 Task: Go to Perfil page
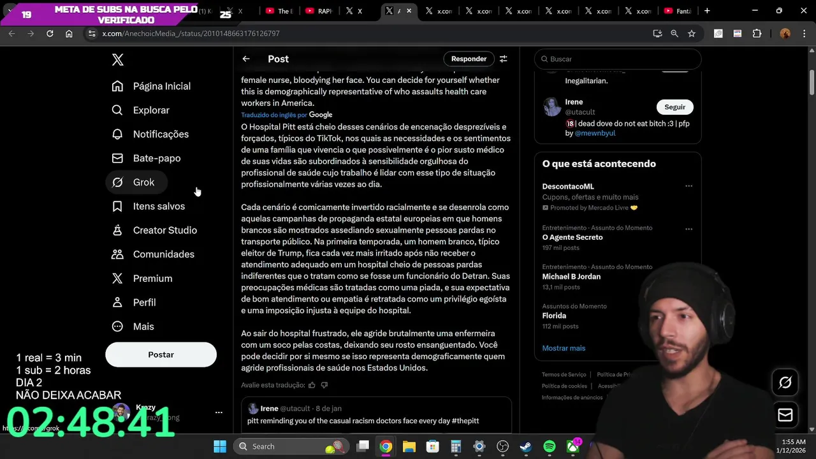134,302
